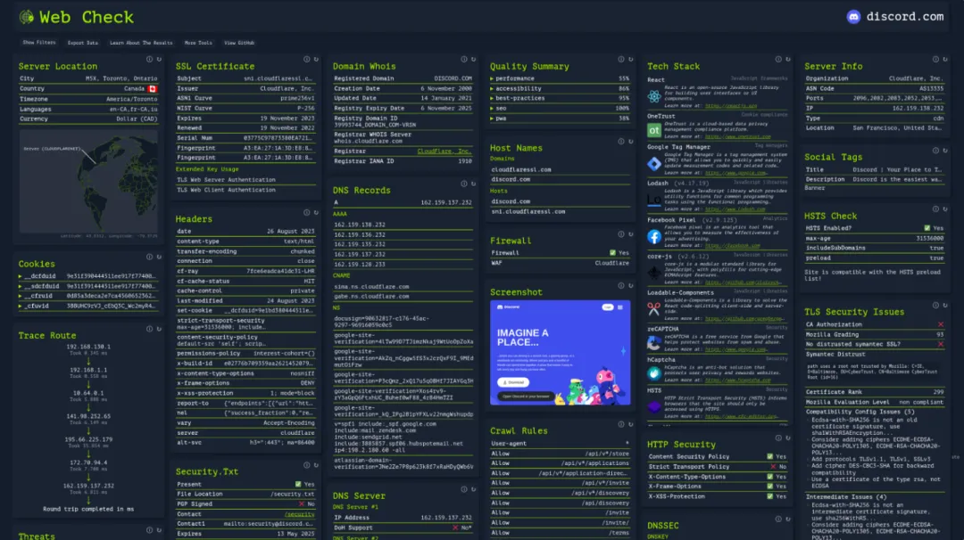Open the Cloudflare, Inc. registrar link
This screenshot has height=540, width=964.
click(445, 151)
